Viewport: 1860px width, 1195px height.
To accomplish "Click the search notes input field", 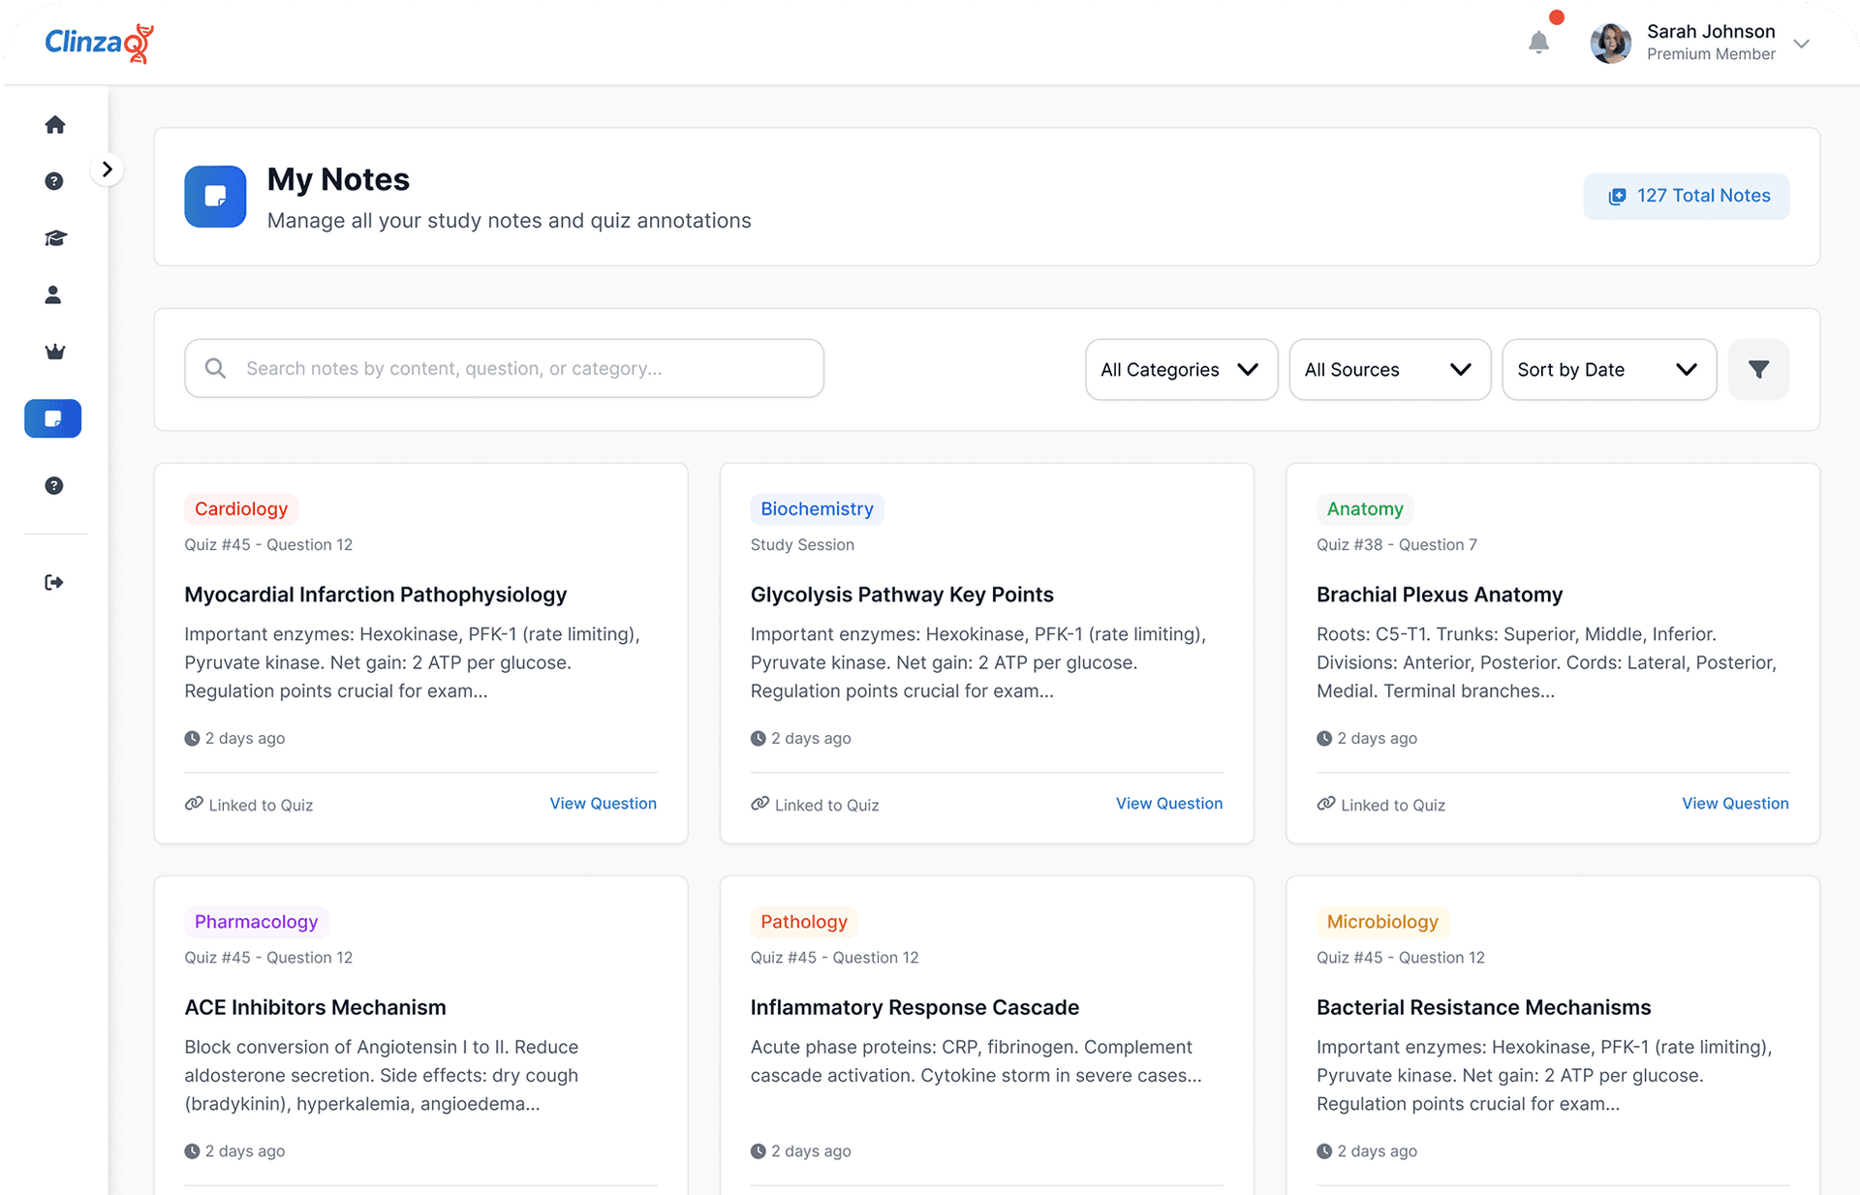I will click(x=504, y=368).
